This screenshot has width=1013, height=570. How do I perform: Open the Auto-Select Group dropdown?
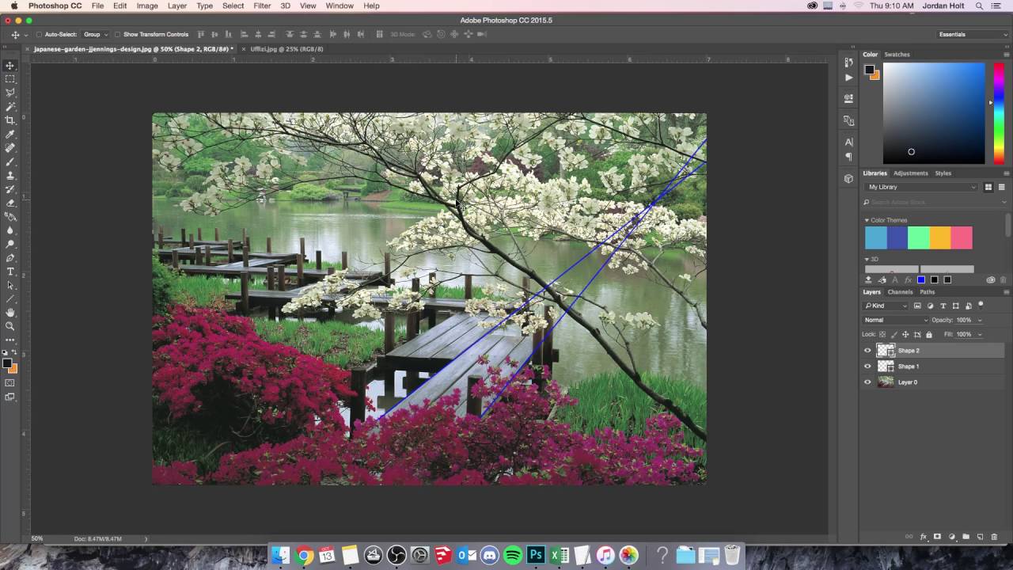[95, 35]
